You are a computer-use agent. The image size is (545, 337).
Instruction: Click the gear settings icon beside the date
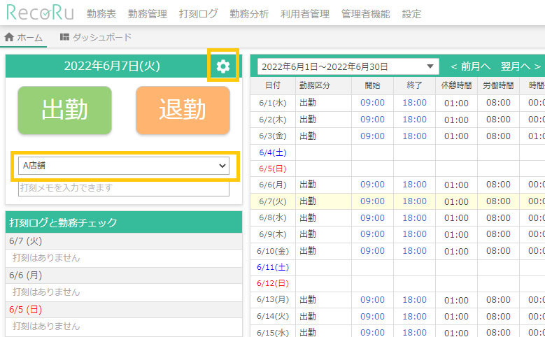coord(223,66)
